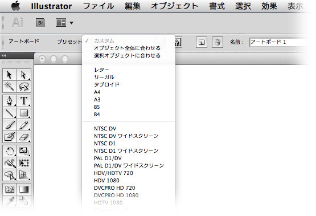Select the Mesh tool
316x216 pixels.
[10, 189]
